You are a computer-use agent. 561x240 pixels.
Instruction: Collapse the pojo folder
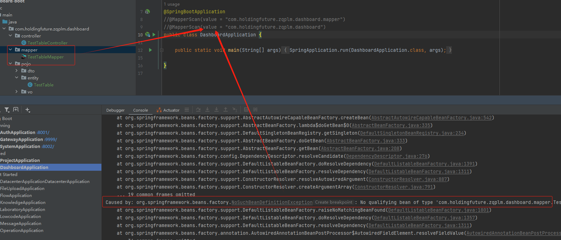tap(10, 64)
